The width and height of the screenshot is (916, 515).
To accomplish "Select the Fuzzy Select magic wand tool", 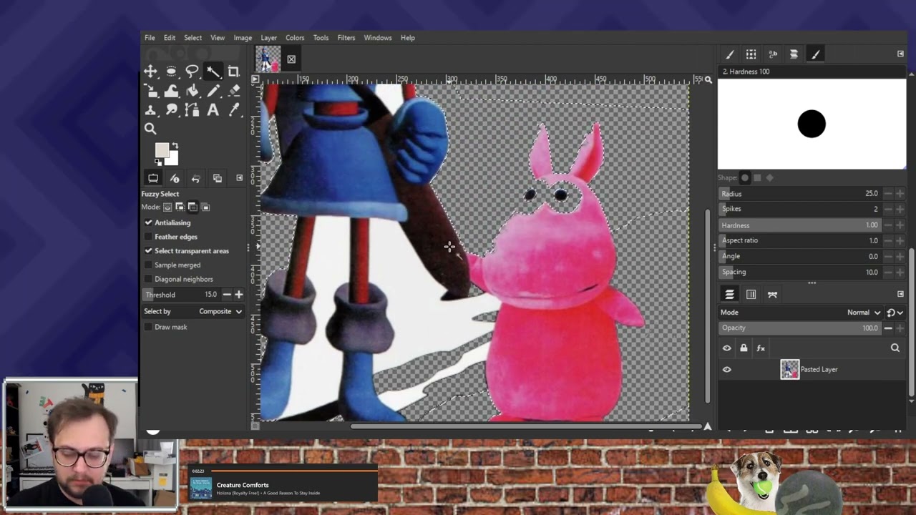I will pos(213,72).
